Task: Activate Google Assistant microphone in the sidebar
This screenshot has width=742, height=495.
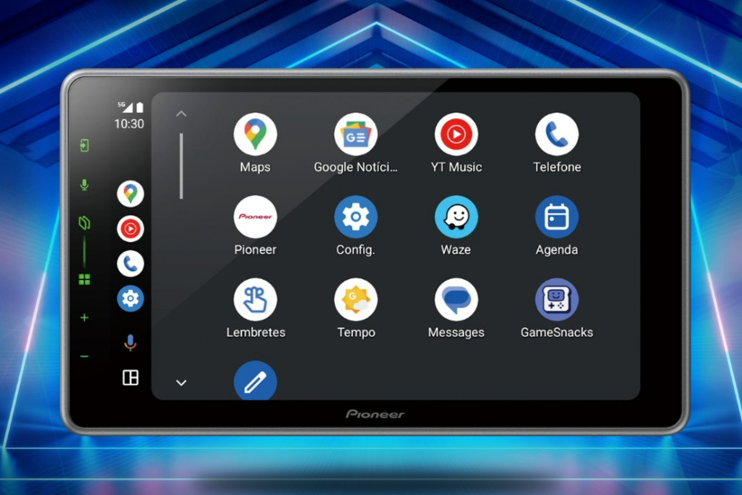Action: (130, 343)
